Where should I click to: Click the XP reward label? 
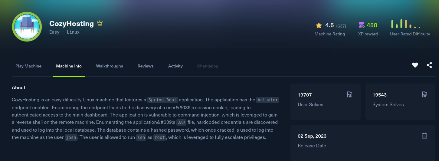tap(368, 34)
